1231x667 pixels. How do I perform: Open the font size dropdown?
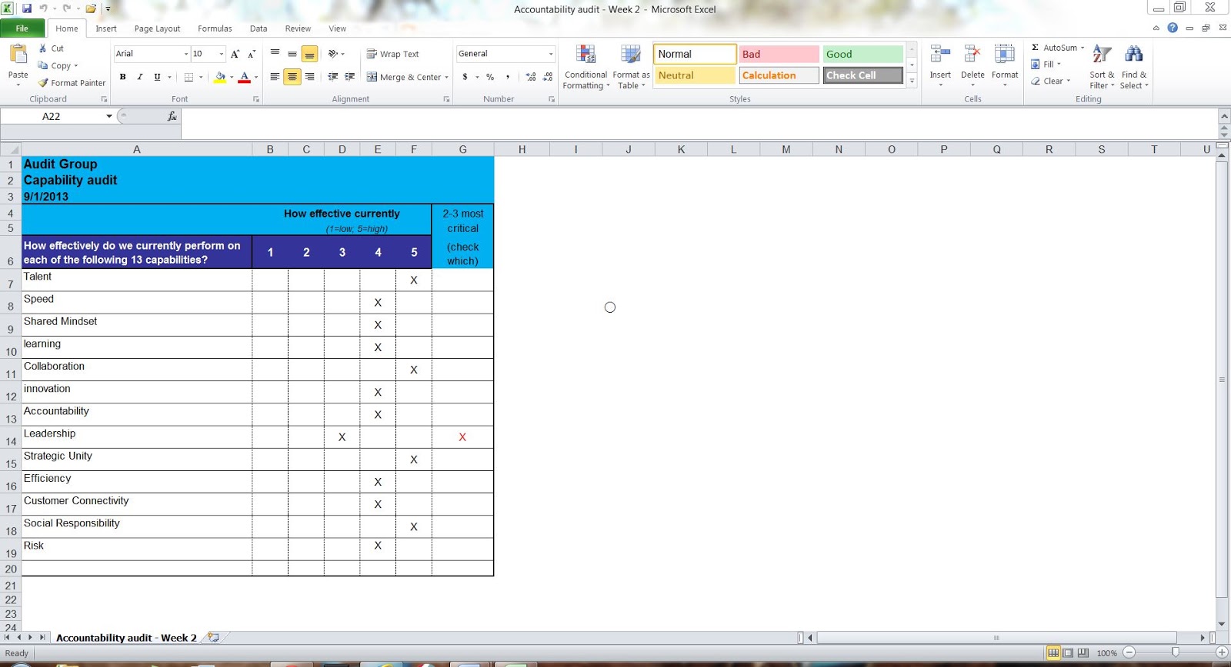pos(222,54)
